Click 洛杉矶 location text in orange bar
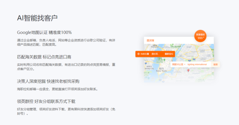239x125 pixels. click(155, 54)
